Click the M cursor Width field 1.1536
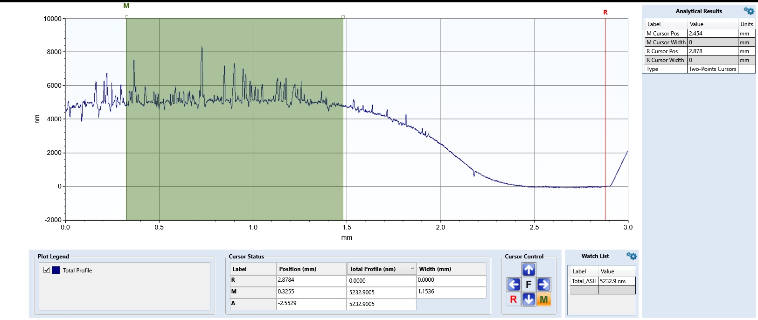The width and height of the screenshot is (758, 320). tap(451, 292)
